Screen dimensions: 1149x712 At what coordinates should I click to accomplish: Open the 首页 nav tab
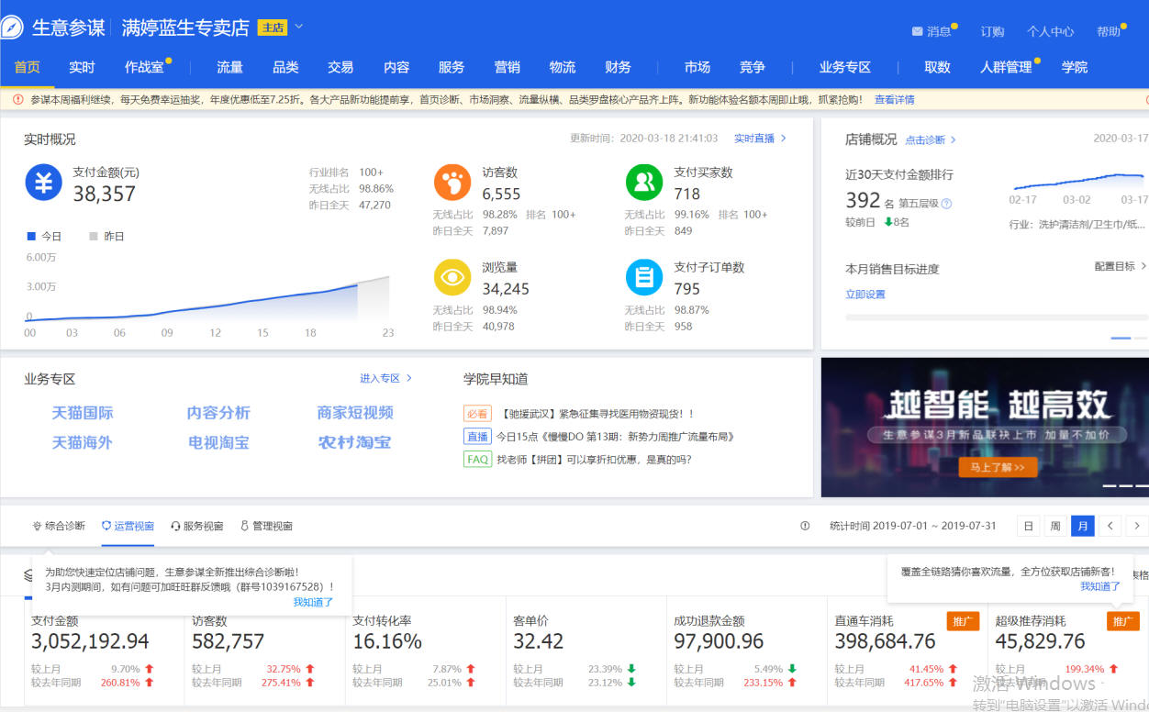coord(28,67)
